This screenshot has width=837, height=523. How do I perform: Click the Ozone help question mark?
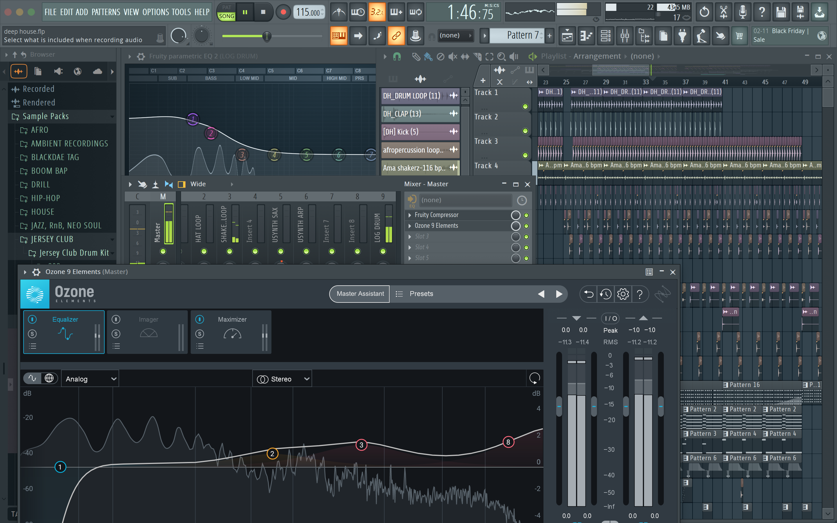(x=640, y=294)
